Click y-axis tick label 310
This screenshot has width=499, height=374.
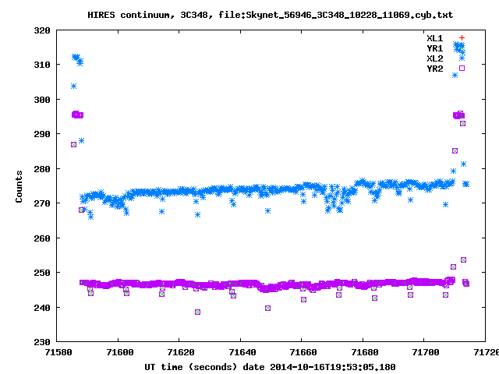[42, 65]
